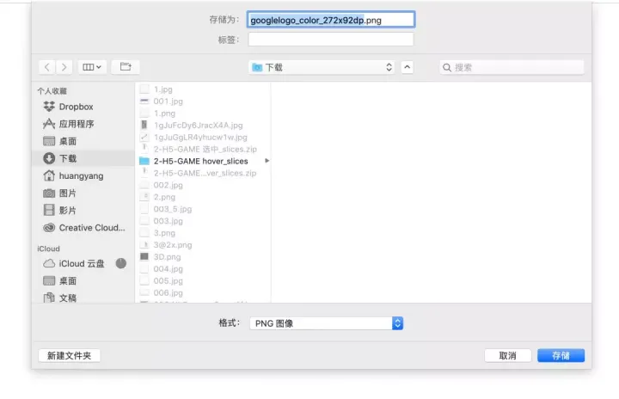Select Dropbox in the sidebar
Image resolution: width=619 pixels, height=399 pixels.
click(83, 107)
